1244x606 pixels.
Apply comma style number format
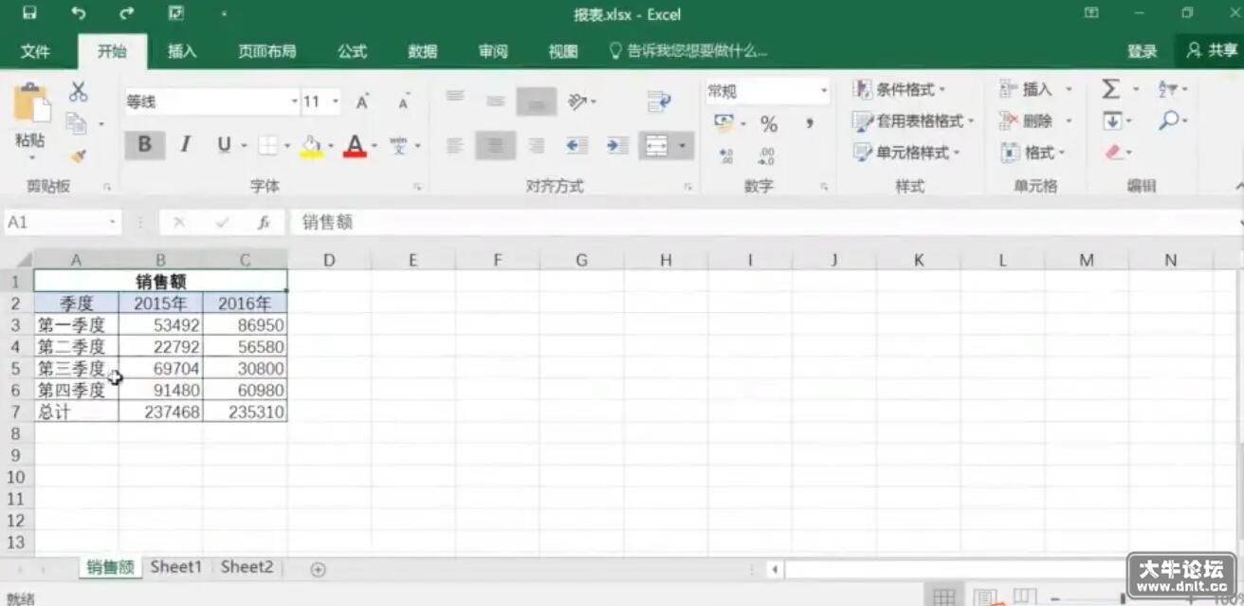(x=810, y=124)
